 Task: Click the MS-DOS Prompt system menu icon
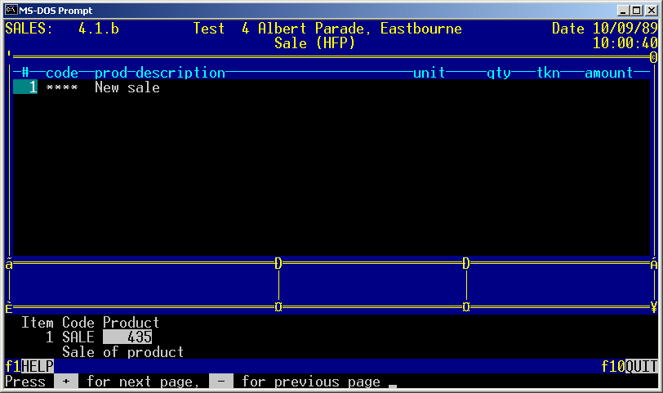click(x=11, y=10)
